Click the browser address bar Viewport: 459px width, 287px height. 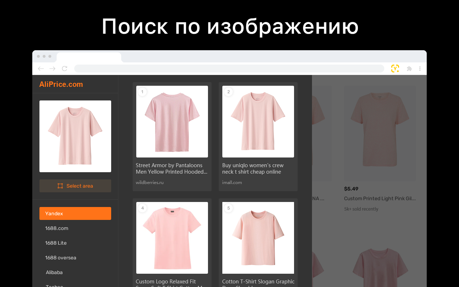pyautogui.click(x=229, y=69)
